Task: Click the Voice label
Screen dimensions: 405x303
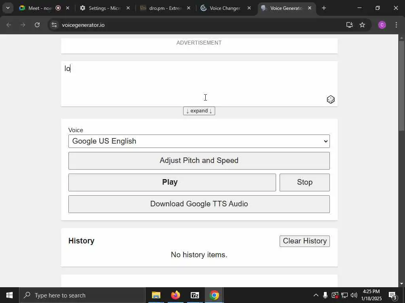Action: pyautogui.click(x=76, y=130)
